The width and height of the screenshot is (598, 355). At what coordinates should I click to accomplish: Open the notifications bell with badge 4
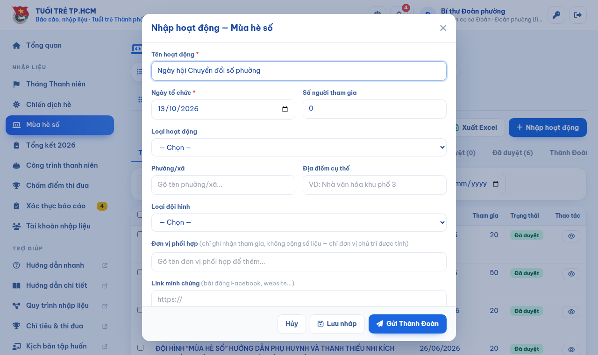(399, 14)
